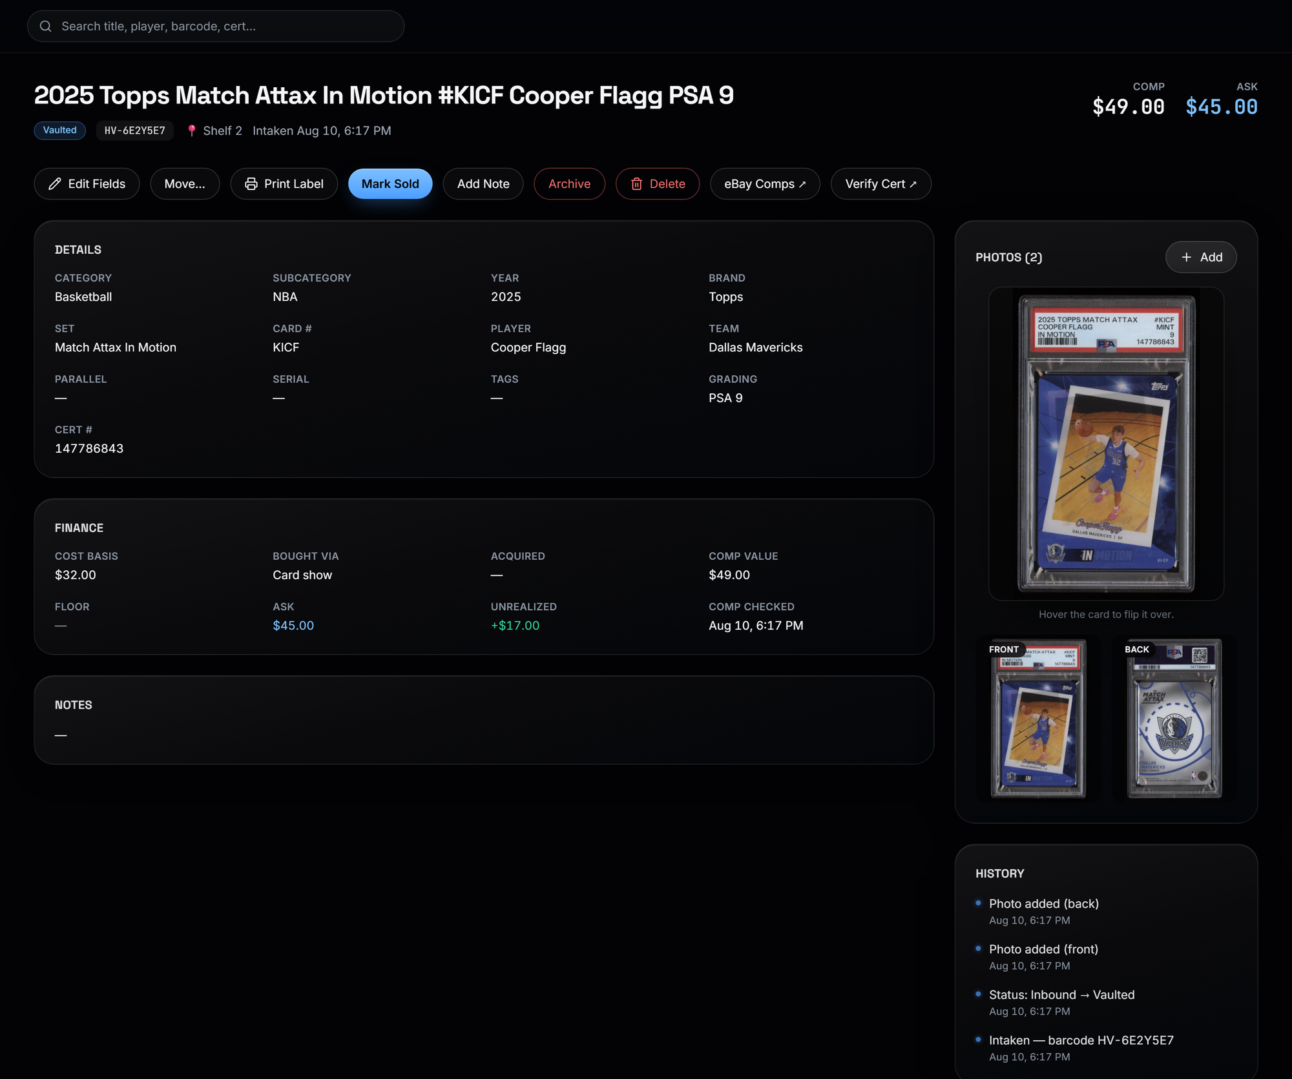Click history entry Status: Inbound → Vaulted

click(x=1062, y=994)
